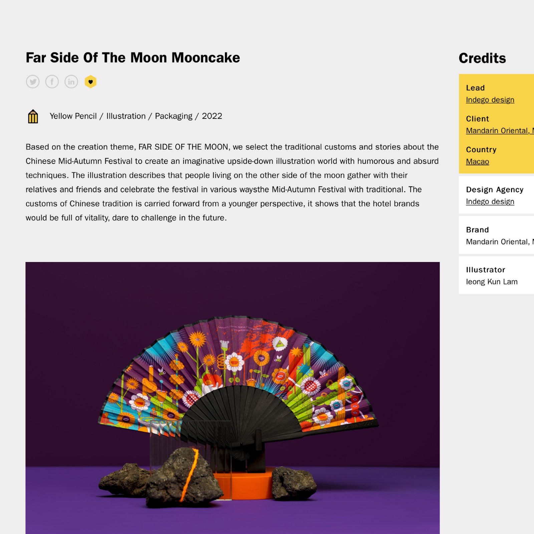Click the Ieong Kun Lam illustrator name

coord(492,282)
